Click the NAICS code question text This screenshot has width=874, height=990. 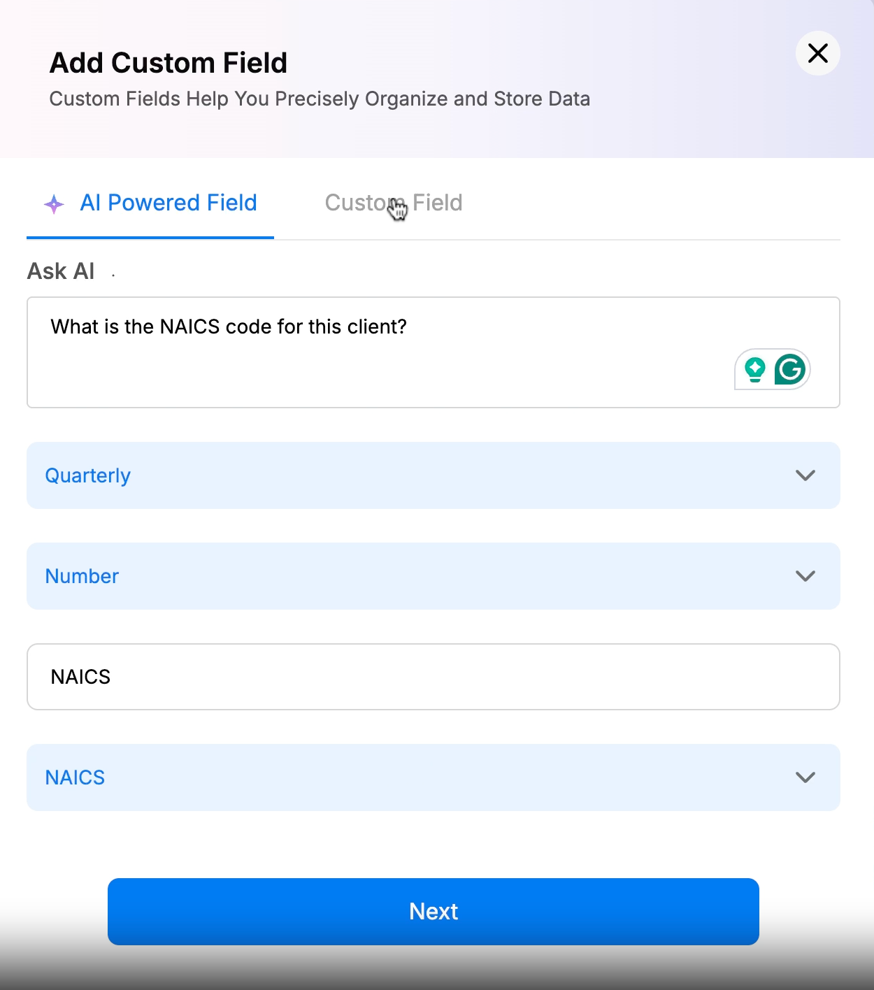pyautogui.click(x=229, y=327)
